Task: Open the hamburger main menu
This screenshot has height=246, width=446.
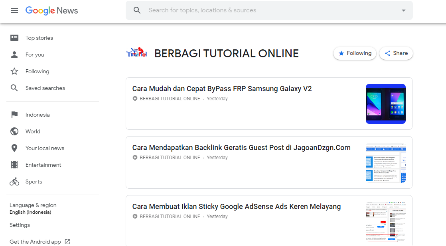Action: pyautogui.click(x=14, y=10)
